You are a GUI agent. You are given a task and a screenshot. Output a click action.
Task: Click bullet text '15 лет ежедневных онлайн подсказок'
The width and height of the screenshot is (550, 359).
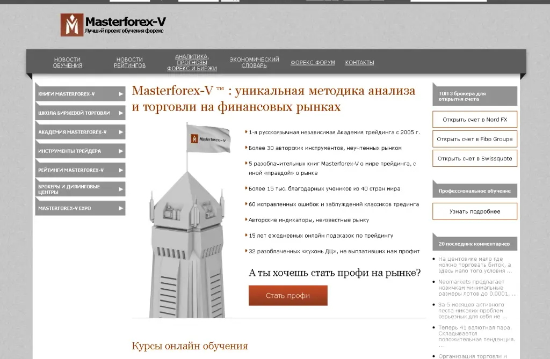pyautogui.click(x=321, y=236)
